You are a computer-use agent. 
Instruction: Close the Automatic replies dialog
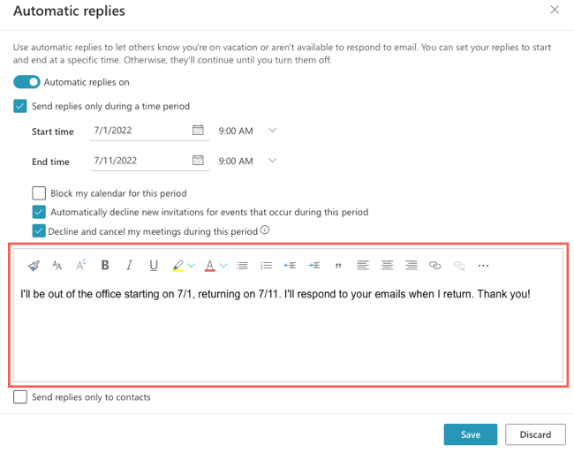point(555,10)
